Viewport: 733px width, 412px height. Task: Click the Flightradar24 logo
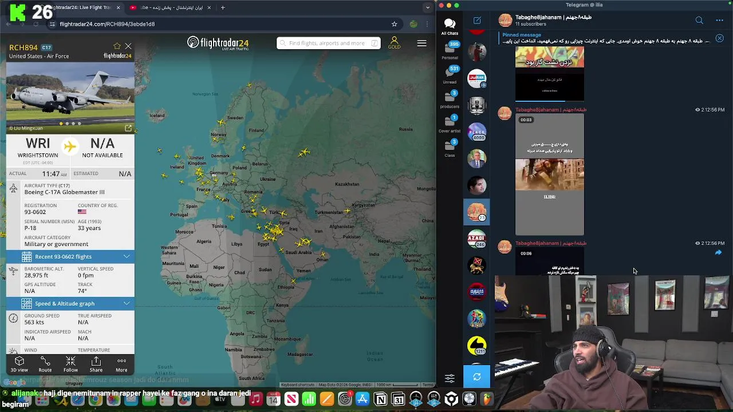point(218,43)
